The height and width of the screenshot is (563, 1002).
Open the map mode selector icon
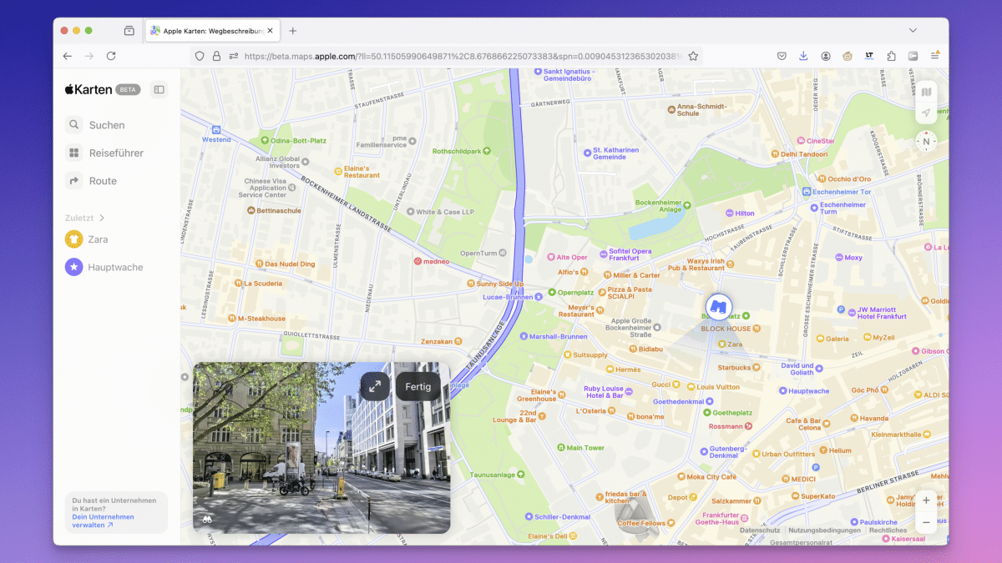click(x=926, y=92)
